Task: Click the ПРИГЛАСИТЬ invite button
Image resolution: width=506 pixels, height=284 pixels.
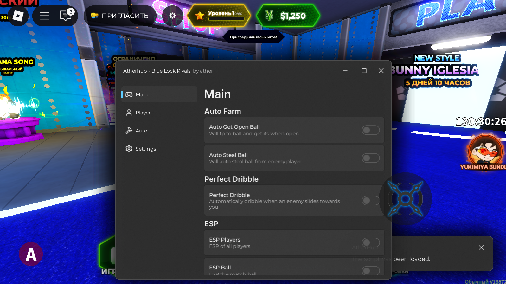Action: [x=120, y=16]
